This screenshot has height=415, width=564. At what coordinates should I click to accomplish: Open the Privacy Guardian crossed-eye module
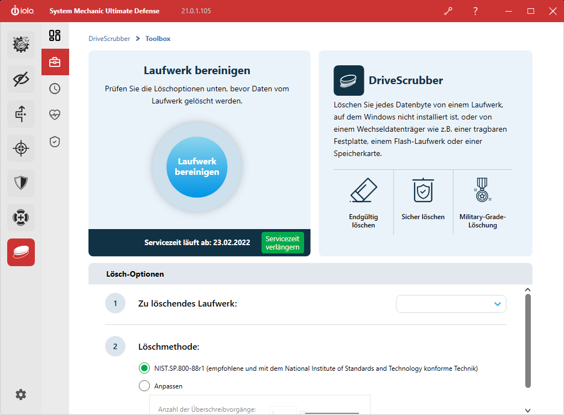(x=21, y=79)
